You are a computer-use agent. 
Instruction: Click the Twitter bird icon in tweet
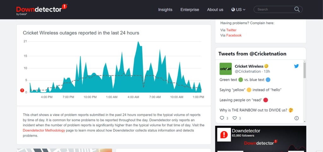[296, 66]
